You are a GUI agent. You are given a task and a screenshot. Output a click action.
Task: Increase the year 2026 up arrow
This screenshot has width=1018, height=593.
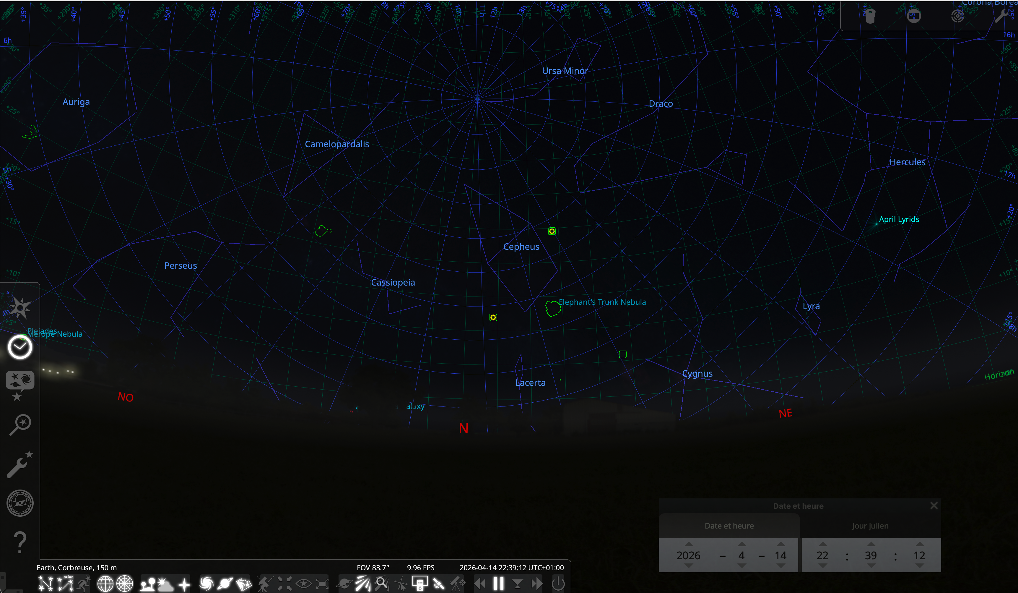[x=689, y=544]
